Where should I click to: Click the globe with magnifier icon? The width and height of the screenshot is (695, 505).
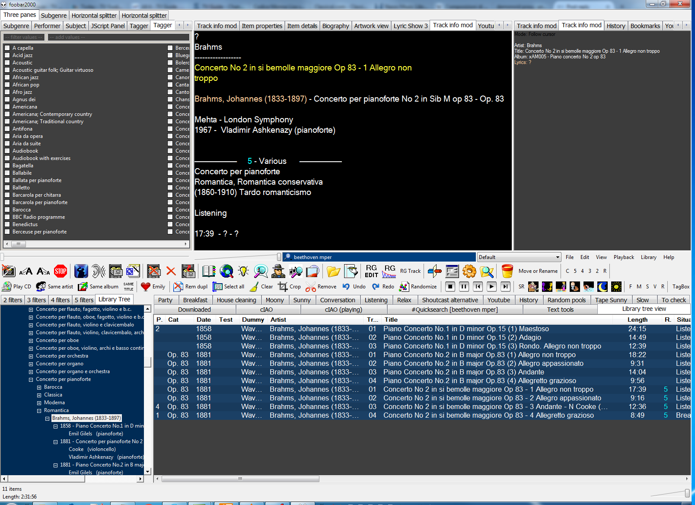226,271
